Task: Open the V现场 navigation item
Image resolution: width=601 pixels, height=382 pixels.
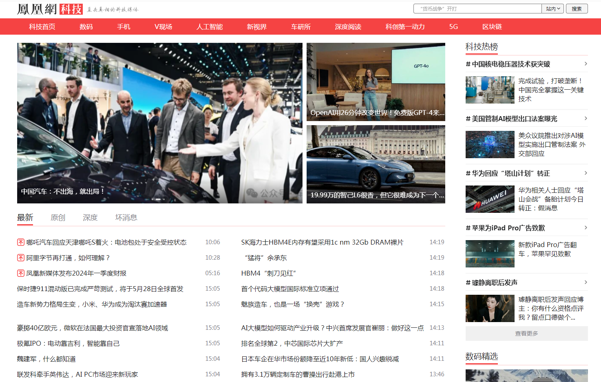Action: 163,26
